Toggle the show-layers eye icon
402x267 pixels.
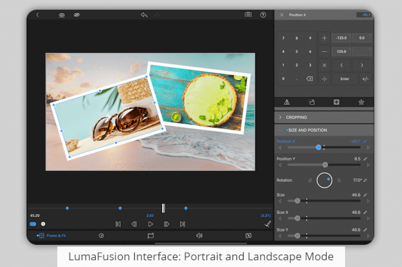click(x=62, y=15)
